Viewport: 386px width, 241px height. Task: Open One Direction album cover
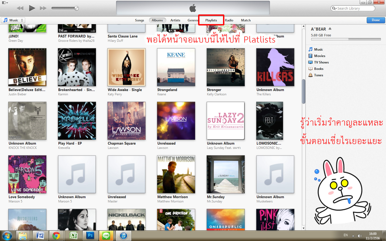tap(176, 220)
